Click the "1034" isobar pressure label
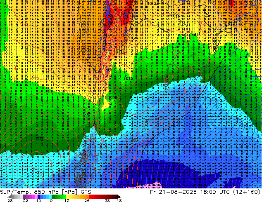 coord(39,139)
